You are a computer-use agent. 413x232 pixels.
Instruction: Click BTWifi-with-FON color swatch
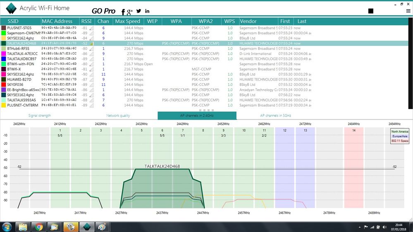pyautogui.click(x=3, y=64)
